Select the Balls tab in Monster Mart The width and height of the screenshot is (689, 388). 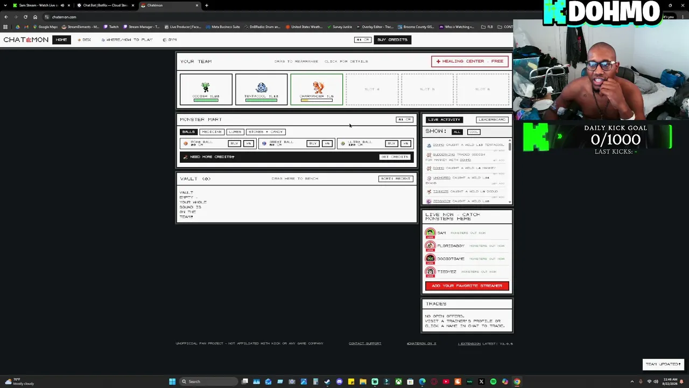point(188,131)
